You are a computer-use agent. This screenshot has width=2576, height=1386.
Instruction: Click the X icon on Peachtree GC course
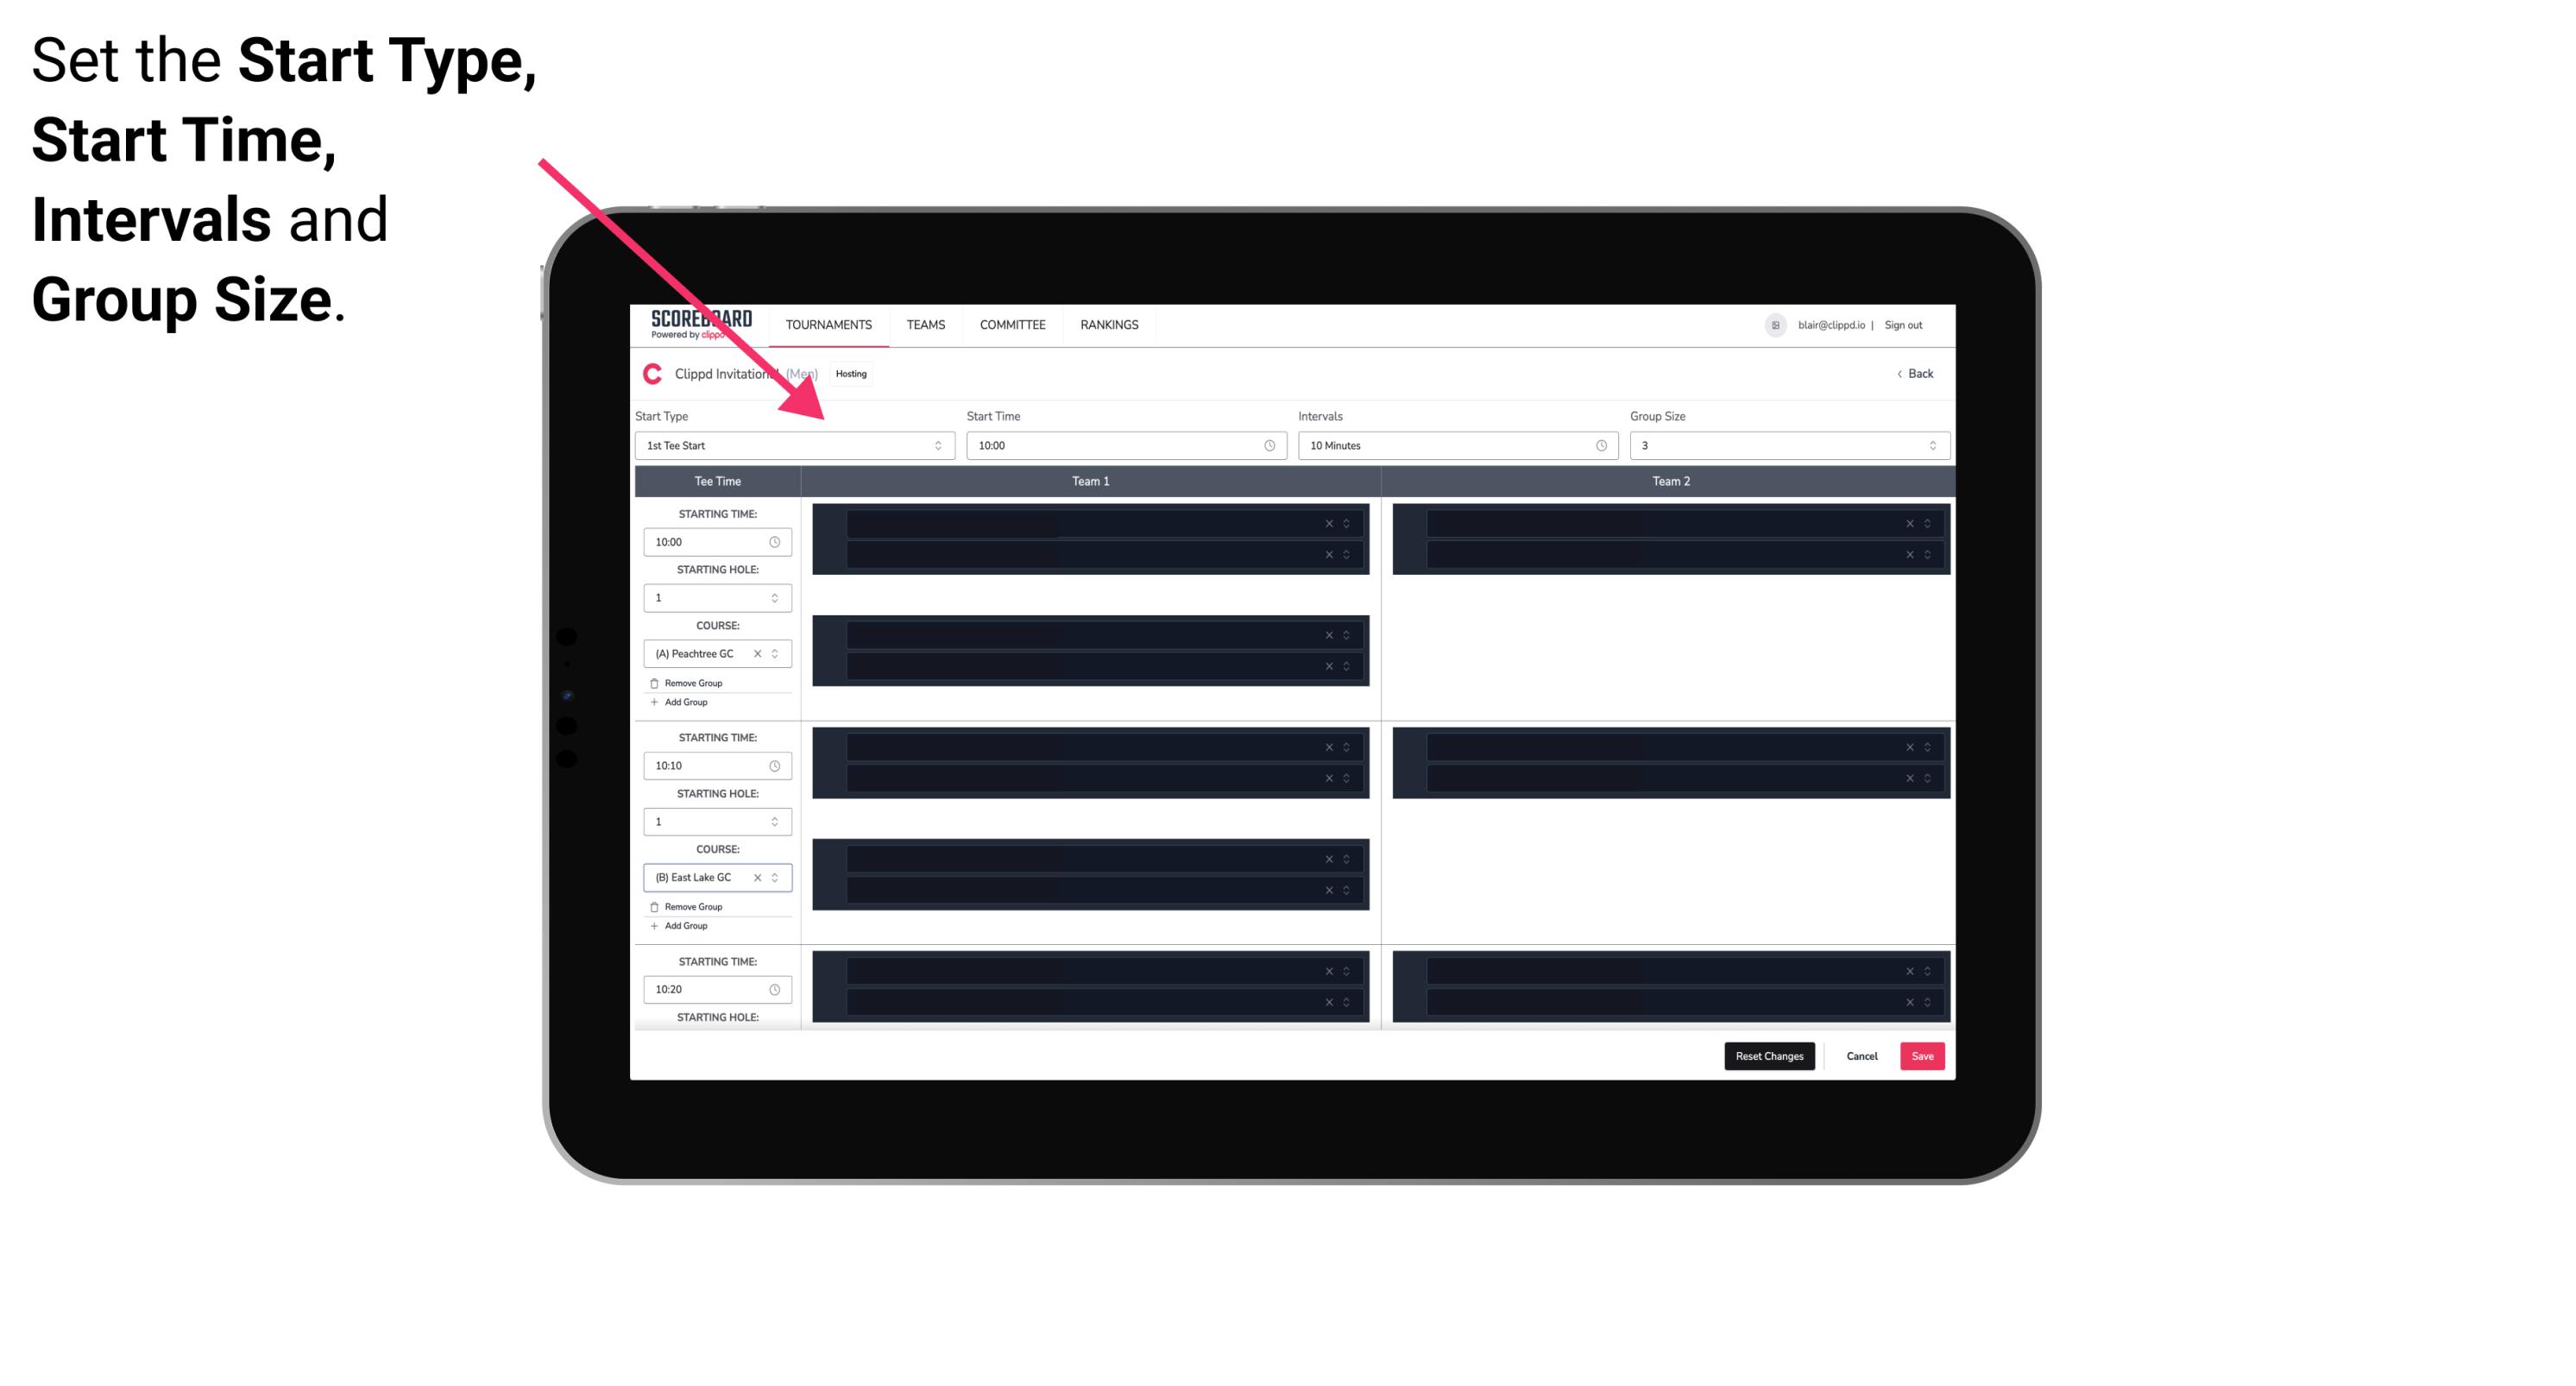758,654
